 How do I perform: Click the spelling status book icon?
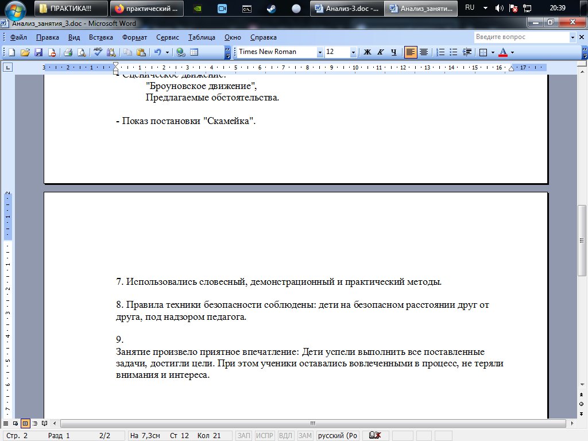point(374,435)
